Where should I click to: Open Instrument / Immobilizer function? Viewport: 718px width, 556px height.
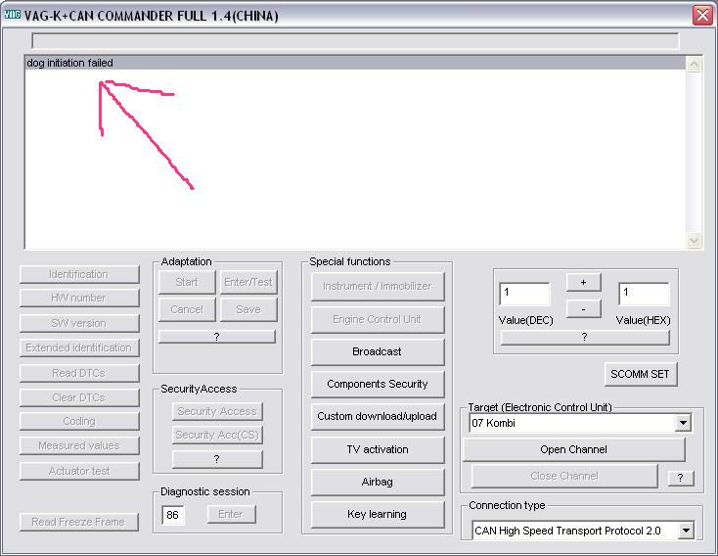pos(378,287)
